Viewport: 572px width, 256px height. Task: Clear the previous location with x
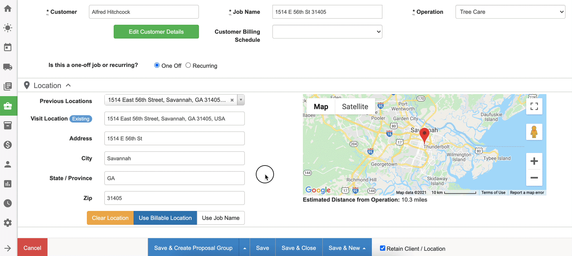point(232,100)
